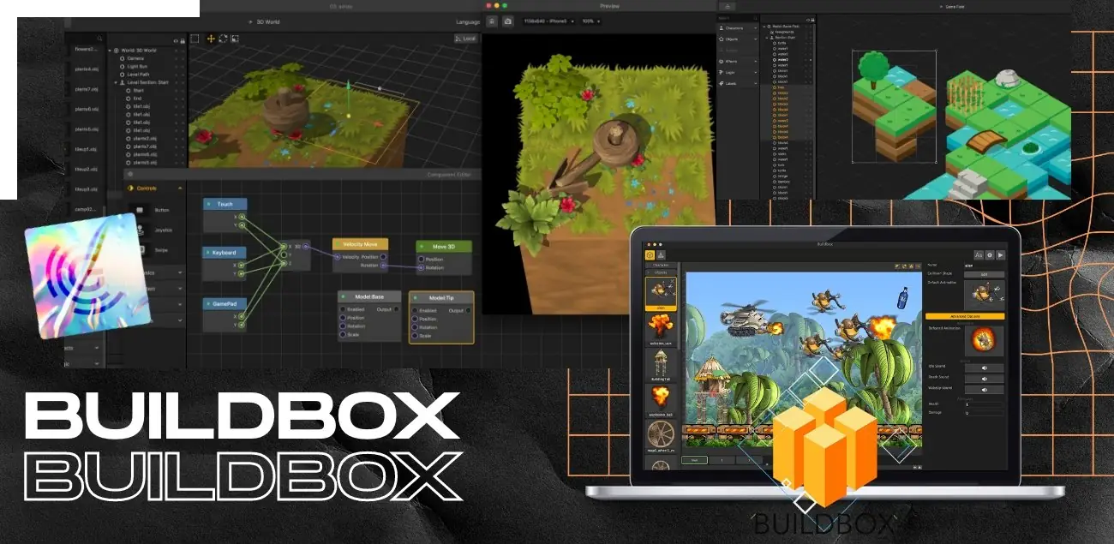This screenshot has width=1114, height=544.
Task: Activate the Move gizmo tool in 3D World
Action: [210, 39]
